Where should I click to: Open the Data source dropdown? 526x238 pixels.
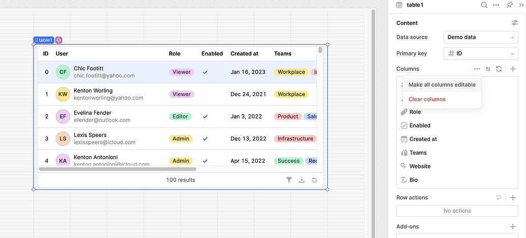(x=481, y=37)
